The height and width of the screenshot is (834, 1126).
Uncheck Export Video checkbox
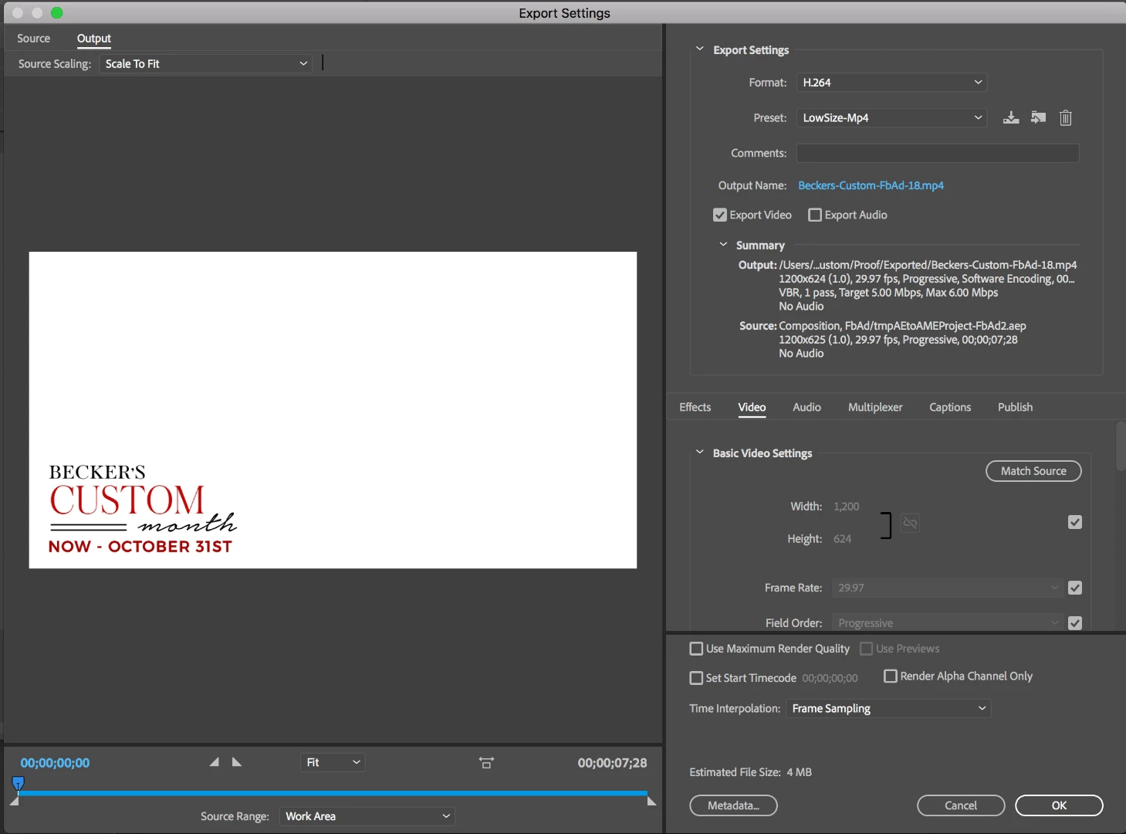[x=720, y=215]
